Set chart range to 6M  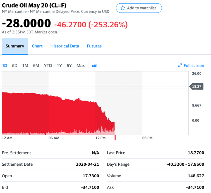pyautogui.click(x=36, y=66)
